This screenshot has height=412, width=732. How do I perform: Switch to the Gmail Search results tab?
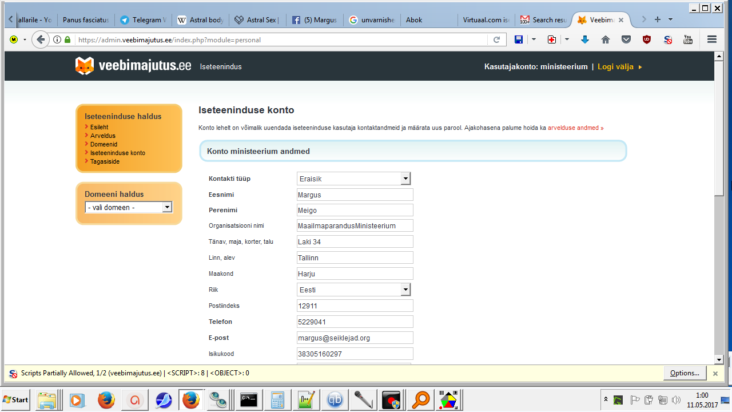[543, 19]
